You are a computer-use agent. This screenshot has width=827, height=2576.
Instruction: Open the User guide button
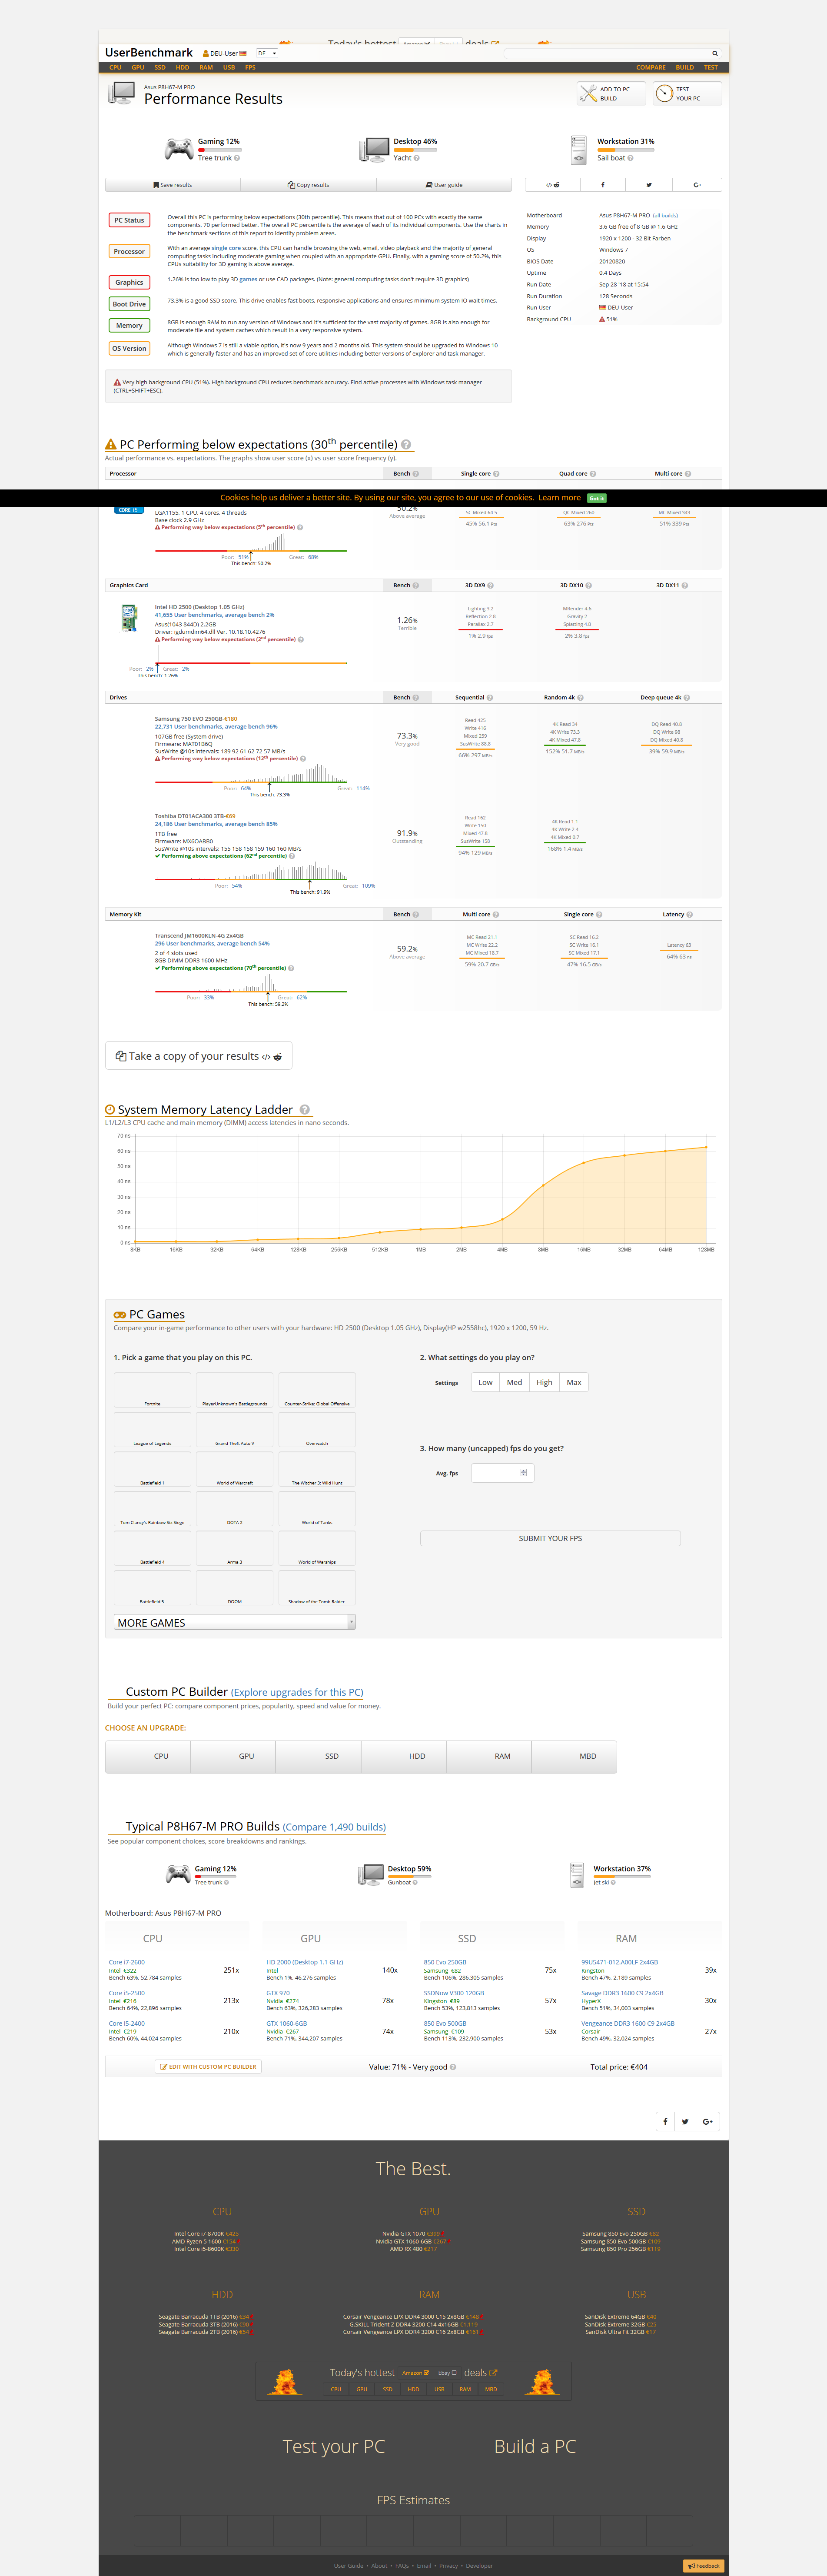[x=444, y=185]
